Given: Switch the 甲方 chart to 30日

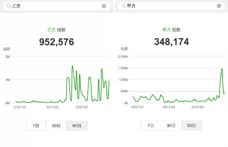Looking at the screenshot, I should click(171, 125).
